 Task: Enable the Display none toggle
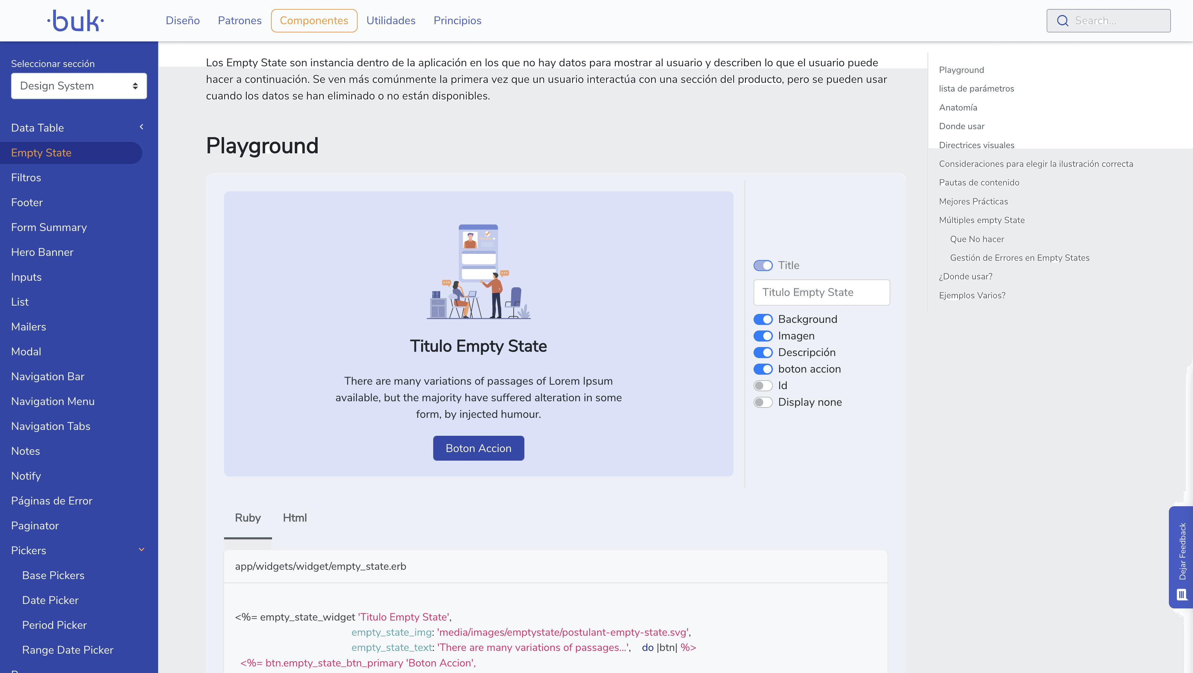[x=763, y=402]
